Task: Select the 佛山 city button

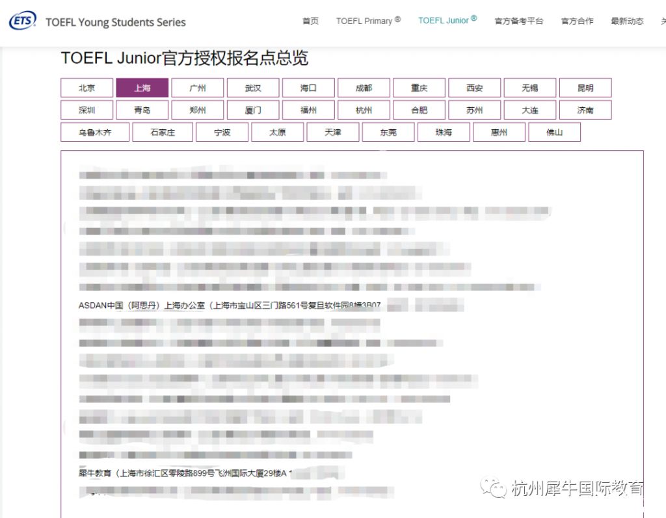Action: coord(554,132)
